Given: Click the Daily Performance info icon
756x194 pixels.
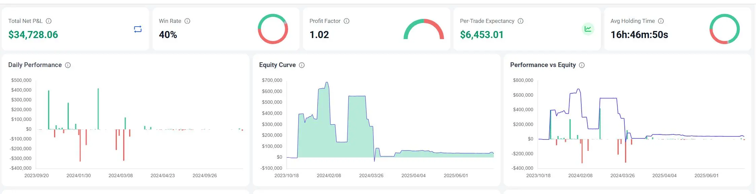Looking at the screenshot, I should coord(68,65).
